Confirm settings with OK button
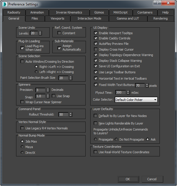 coord(128,179)
